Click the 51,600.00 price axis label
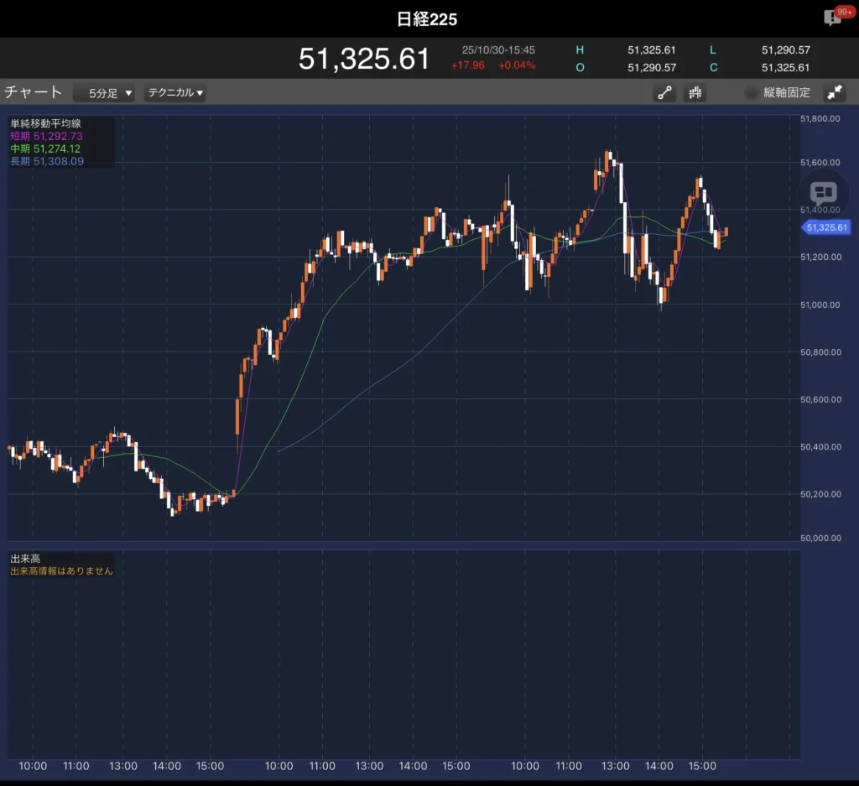 point(820,163)
